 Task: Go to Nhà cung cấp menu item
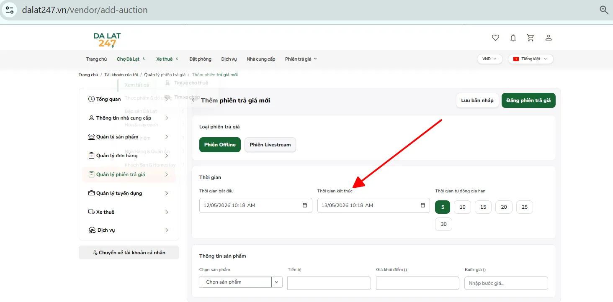point(261,59)
